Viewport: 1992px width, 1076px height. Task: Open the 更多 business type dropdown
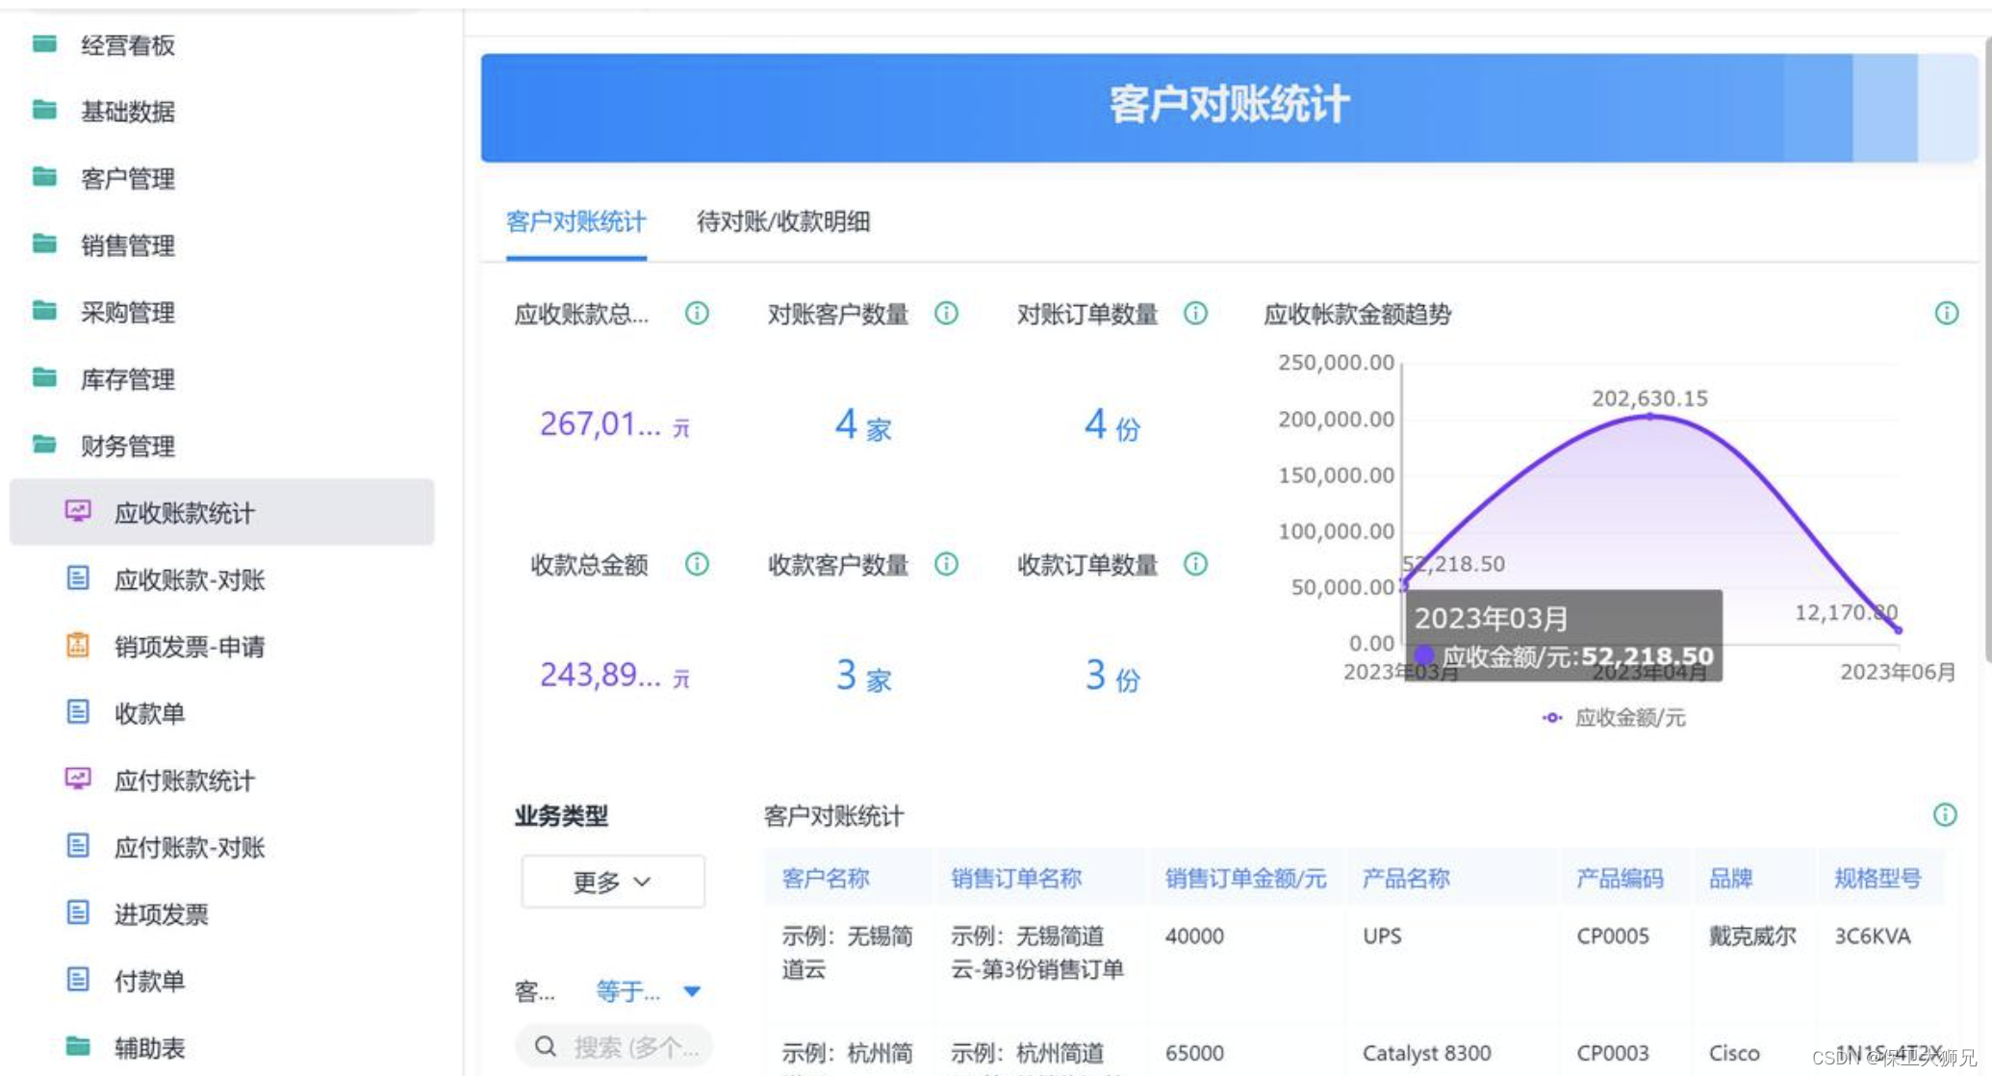pos(612,882)
